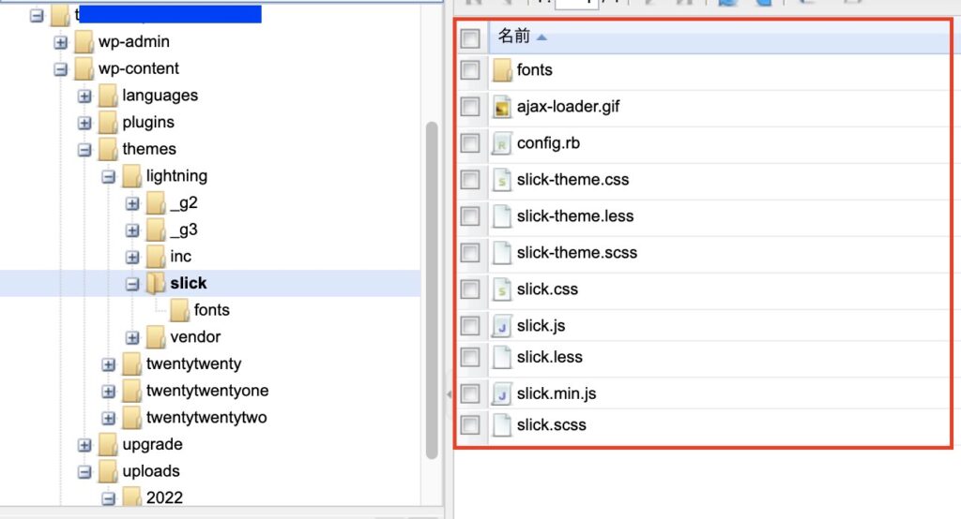The image size is (961, 519).
Task: Collapse the themes tree node
Action: [84, 150]
